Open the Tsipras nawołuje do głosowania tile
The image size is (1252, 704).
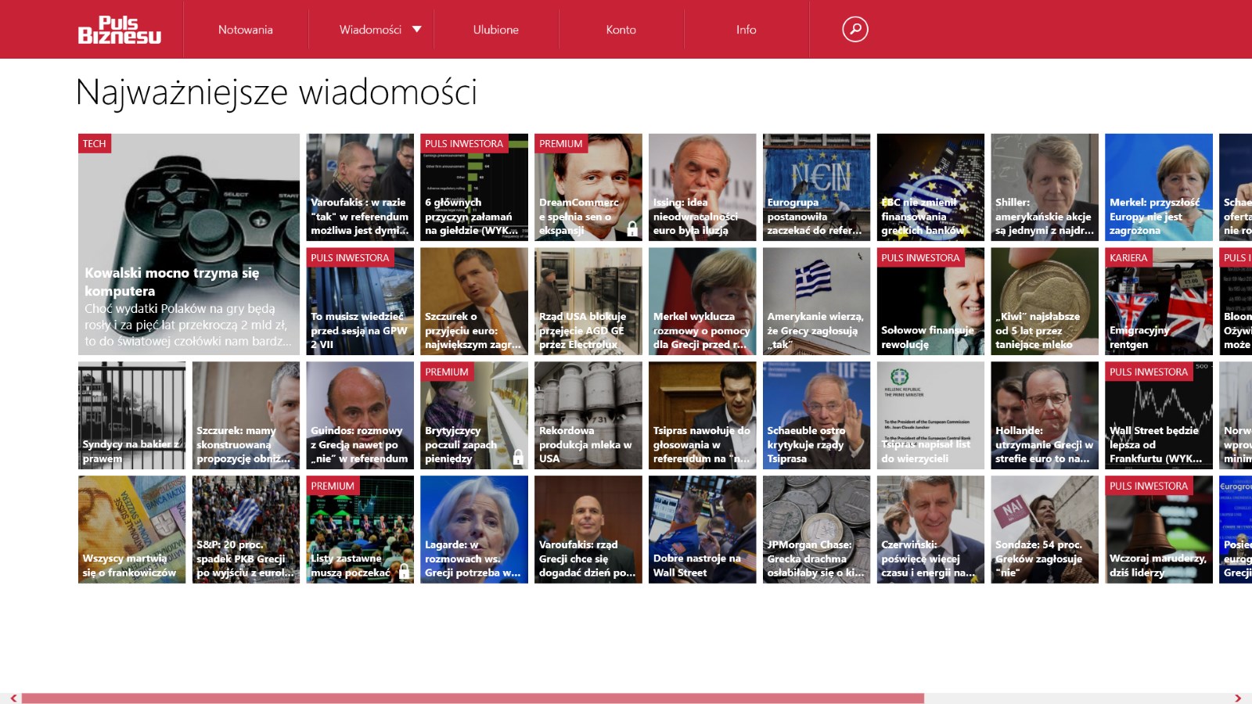[x=702, y=415]
